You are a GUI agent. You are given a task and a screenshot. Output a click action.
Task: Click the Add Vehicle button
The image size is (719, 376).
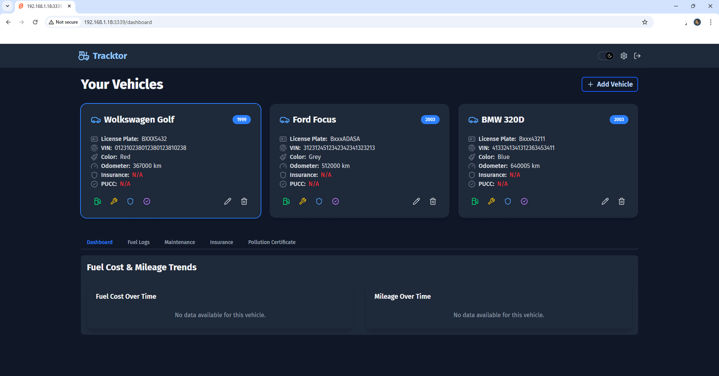pos(610,84)
